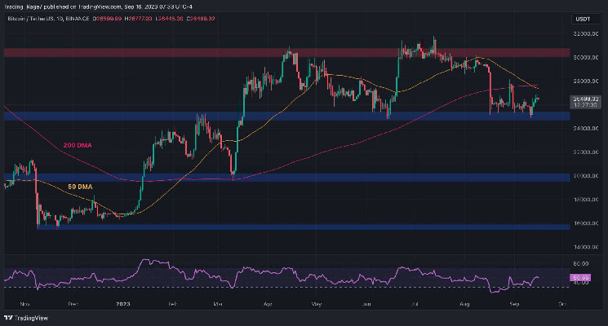Click the Mar label on time axis

click(218, 304)
